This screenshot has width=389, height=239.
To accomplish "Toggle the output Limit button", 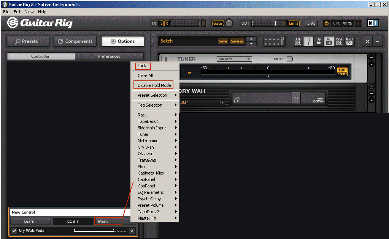I will tap(294, 23).
